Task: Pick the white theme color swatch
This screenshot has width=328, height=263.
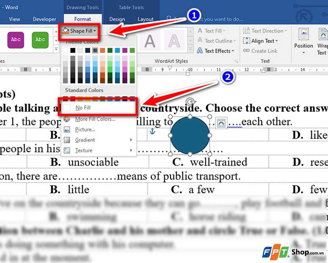Action: [65, 50]
